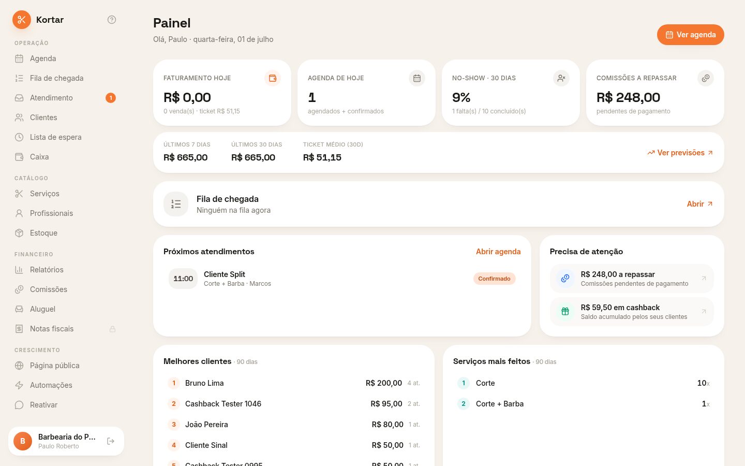The height and width of the screenshot is (466, 745).
Task: Go to Clientes in the sidebar
Action: click(66, 118)
